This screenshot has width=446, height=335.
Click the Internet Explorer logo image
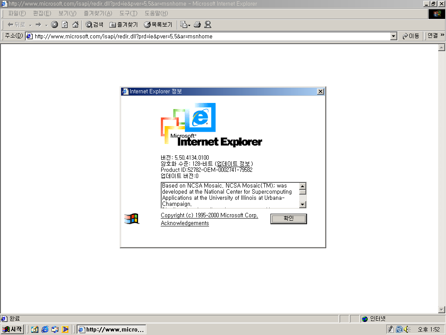(211, 125)
